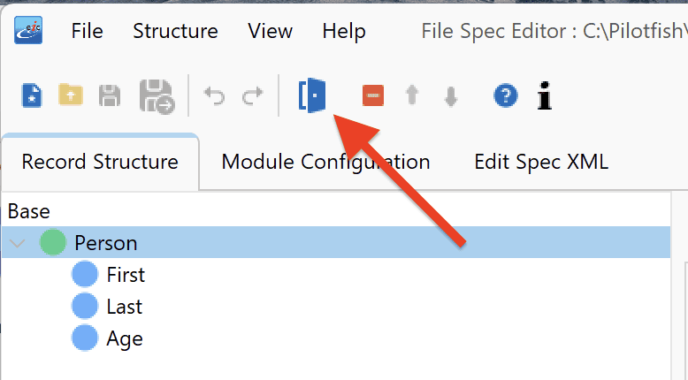This screenshot has height=380, width=688.
Task: Collapse the Person node chevron
Action: point(17,243)
